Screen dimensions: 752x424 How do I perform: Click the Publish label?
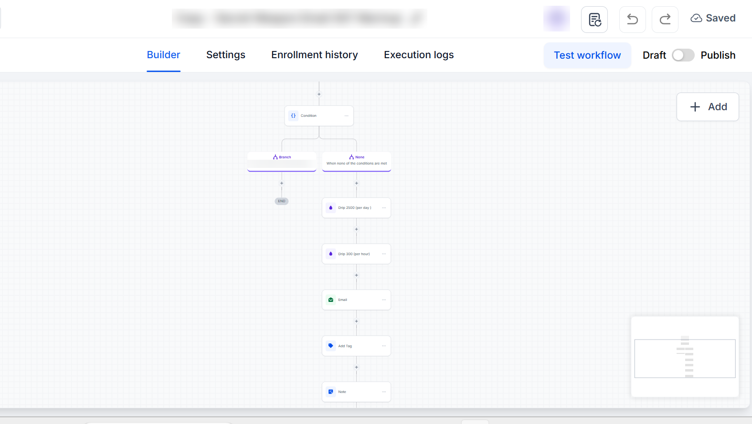718,55
